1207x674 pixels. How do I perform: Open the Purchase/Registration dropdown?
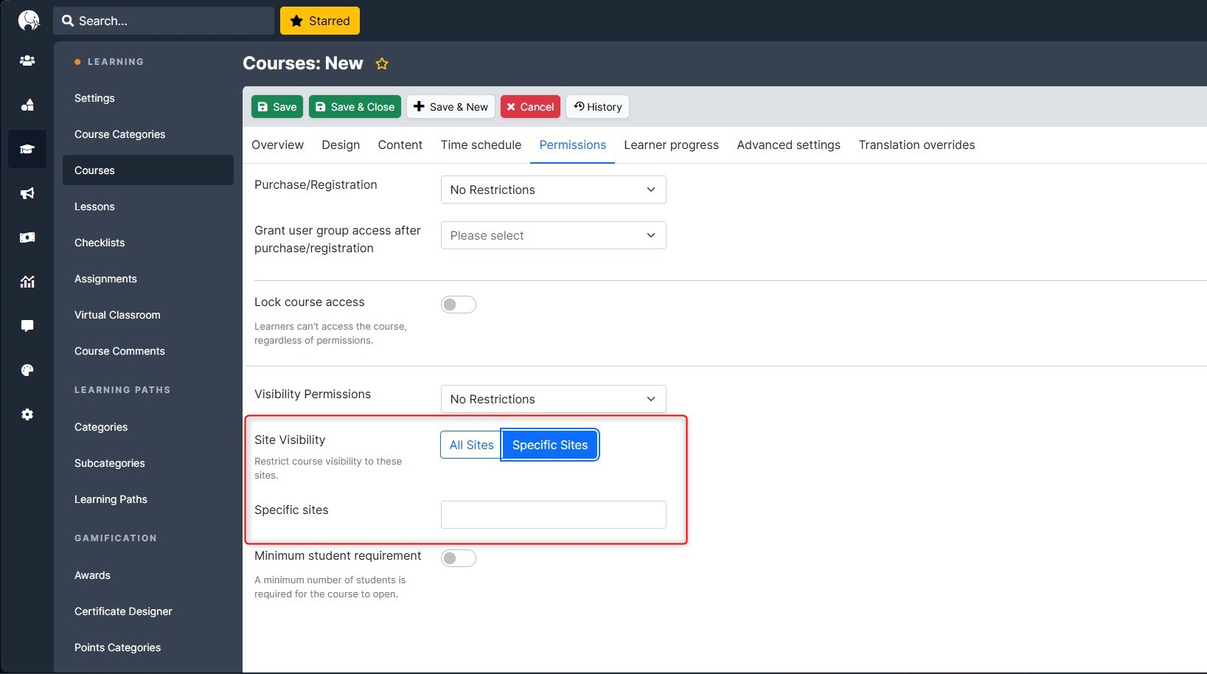553,190
